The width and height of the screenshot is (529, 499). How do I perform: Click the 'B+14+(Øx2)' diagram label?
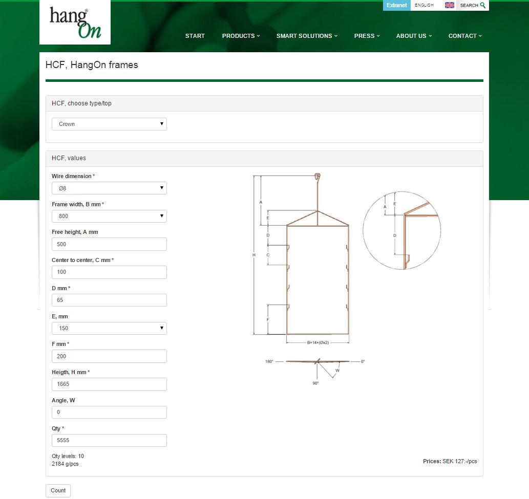(318, 342)
